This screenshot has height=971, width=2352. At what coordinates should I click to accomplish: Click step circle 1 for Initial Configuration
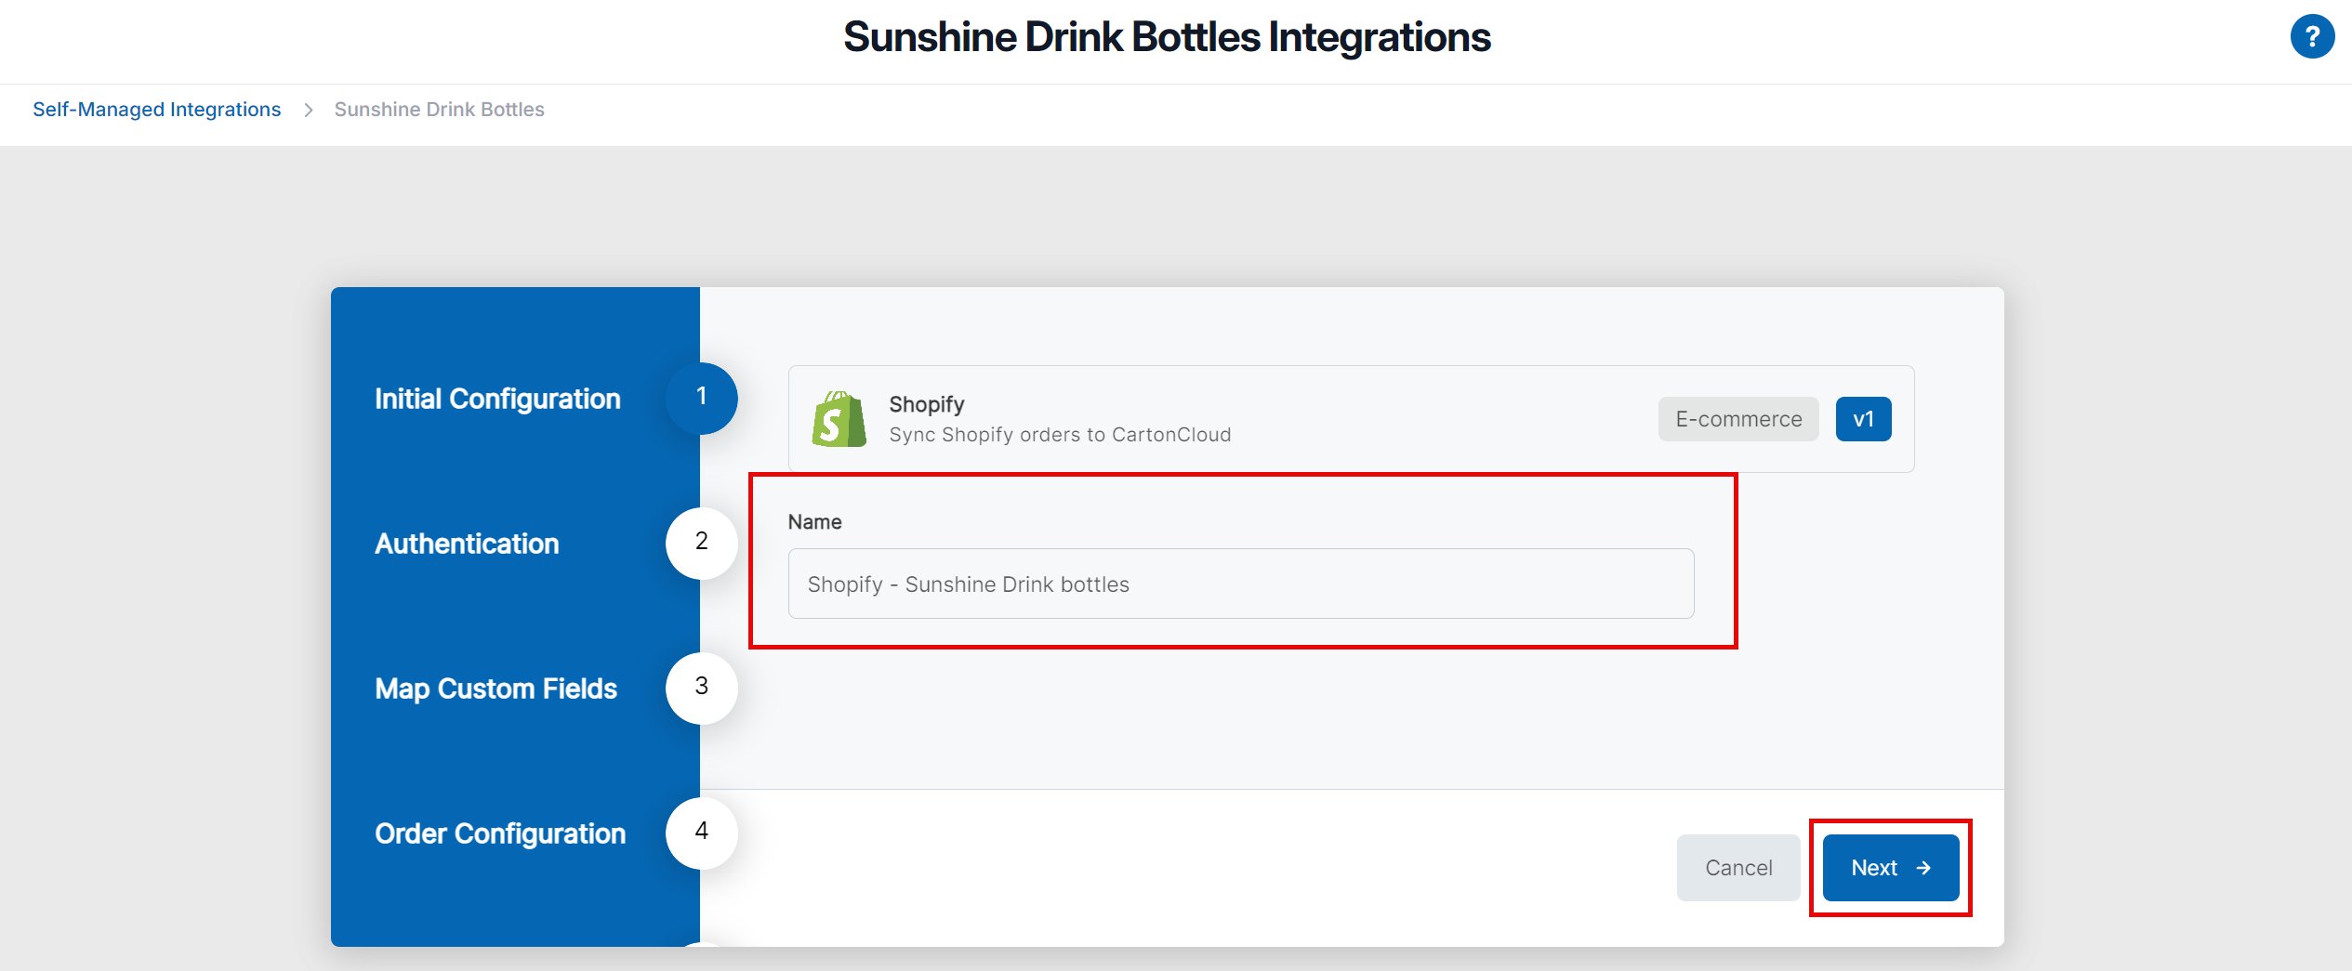click(x=701, y=398)
